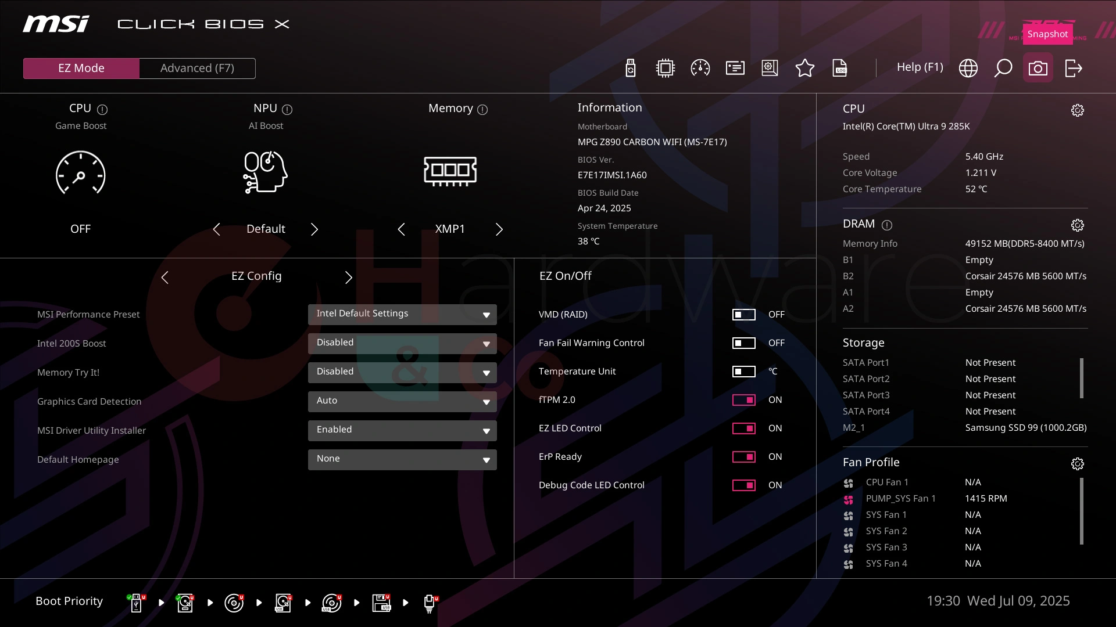Open the hardware monitor card icon
This screenshot has height=627, width=1116.
(x=735, y=68)
